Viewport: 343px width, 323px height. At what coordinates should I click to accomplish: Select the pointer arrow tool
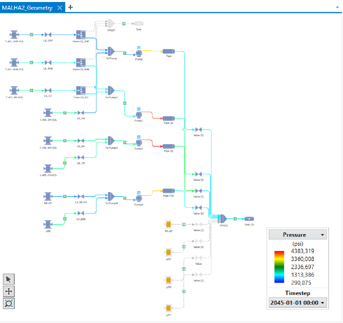point(9,279)
